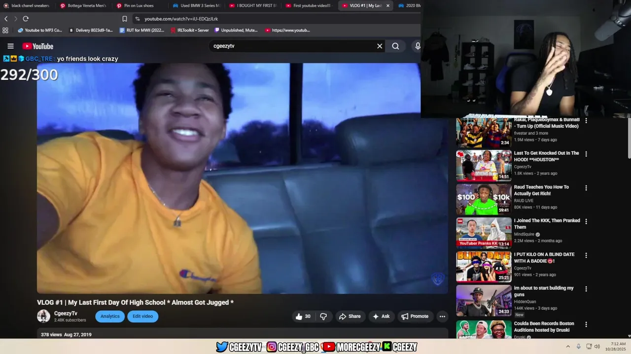
Task: Open options menu for building my guns
Action: (586, 289)
